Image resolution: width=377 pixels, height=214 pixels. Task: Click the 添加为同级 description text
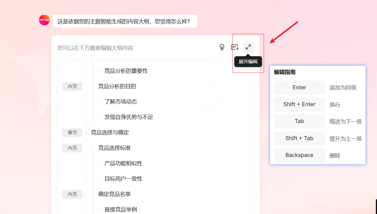(x=343, y=88)
